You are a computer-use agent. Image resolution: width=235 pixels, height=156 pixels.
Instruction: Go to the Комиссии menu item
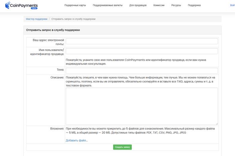159,5
